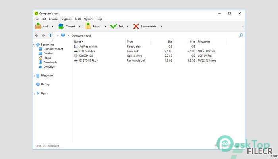Open the Help menu
Viewport: 278px width, 159px height.
click(x=99, y=19)
